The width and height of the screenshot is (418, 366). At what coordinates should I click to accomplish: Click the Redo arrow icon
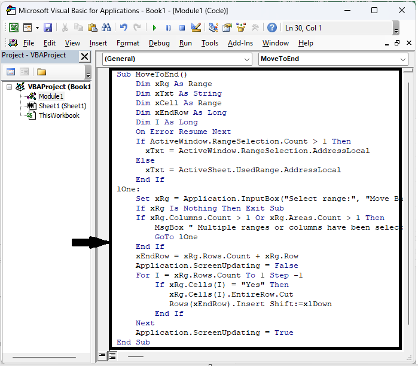pos(137,28)
